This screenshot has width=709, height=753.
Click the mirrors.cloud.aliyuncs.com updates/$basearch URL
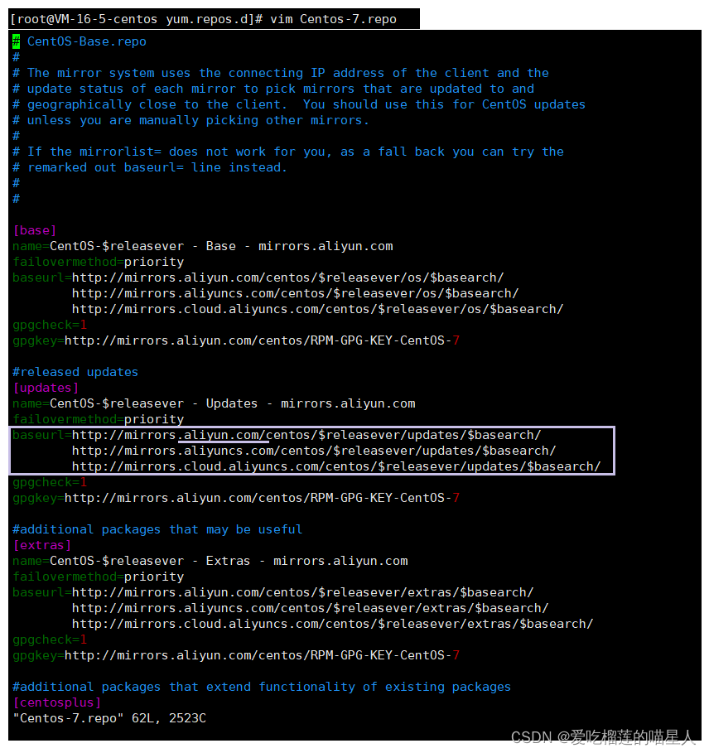pyautogui.click(x=336, y=466)
